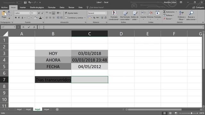The width and height of the screenshot is (205, 115).
Task: Increase decimal places
Action: click(102, 18)
